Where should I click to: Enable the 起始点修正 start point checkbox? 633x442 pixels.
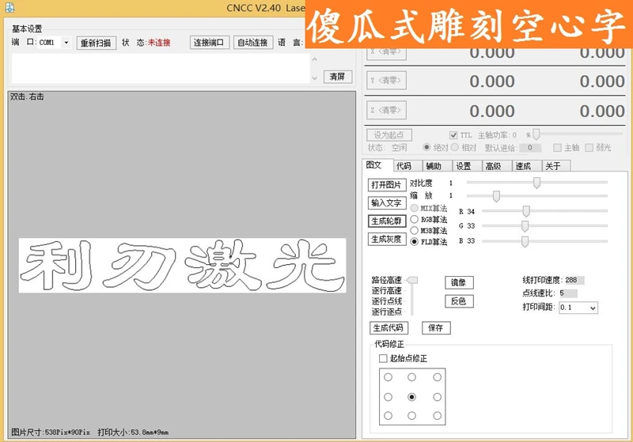coord(383,358)
